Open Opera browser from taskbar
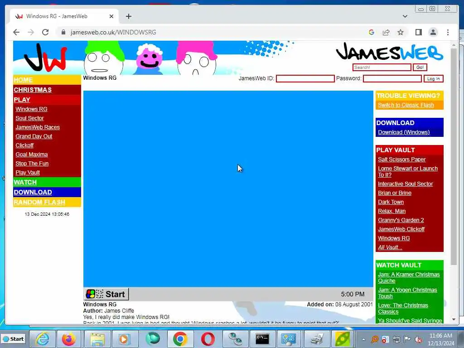Screen dimensions: 464x348 (208, 339)
